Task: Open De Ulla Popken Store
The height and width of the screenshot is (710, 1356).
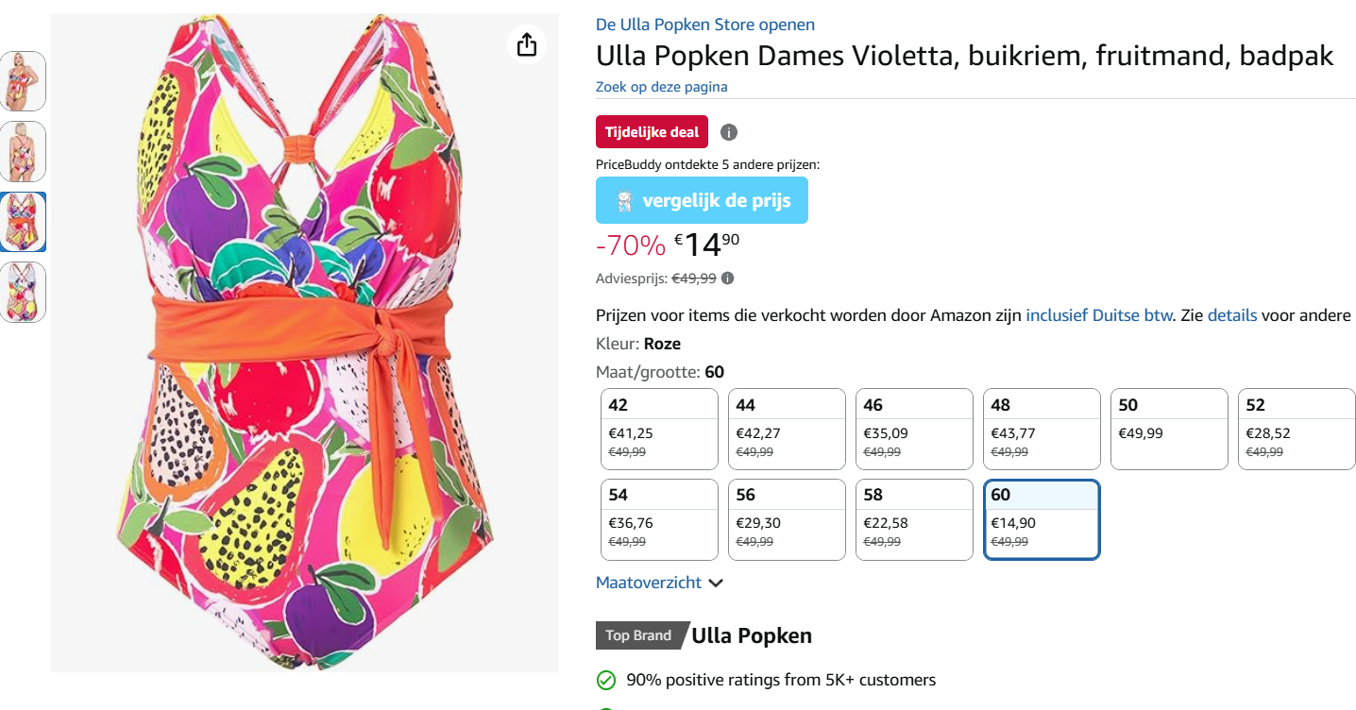Action: pos(704,24)
